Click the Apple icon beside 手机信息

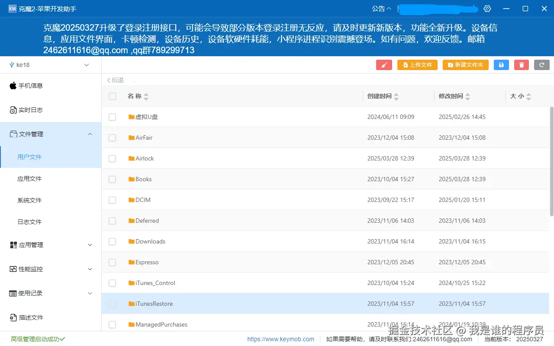(13, 86)
